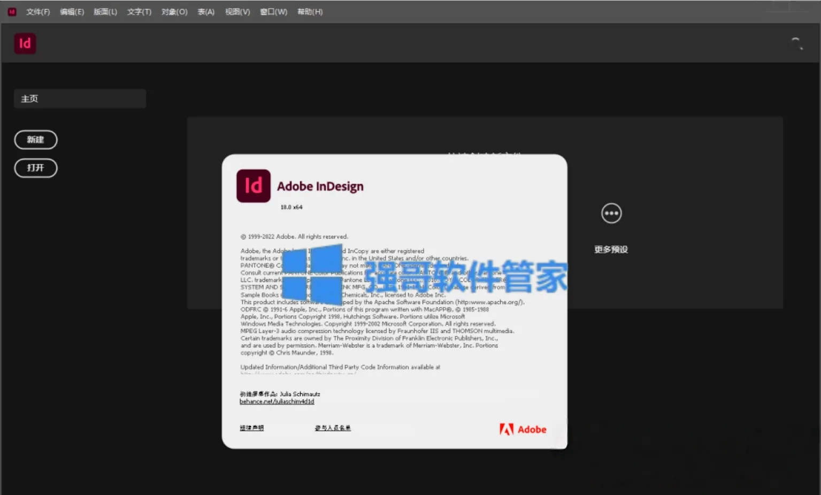Click the "Apache Software Foundation" line
Viewport: 821px width, 495px height.
click(x=382, y=302)
